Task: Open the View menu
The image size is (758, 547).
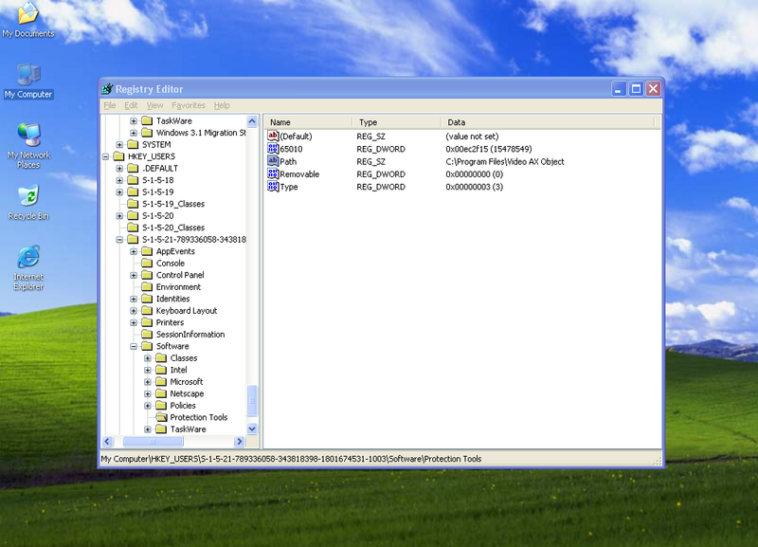Action: coord(154,105)
